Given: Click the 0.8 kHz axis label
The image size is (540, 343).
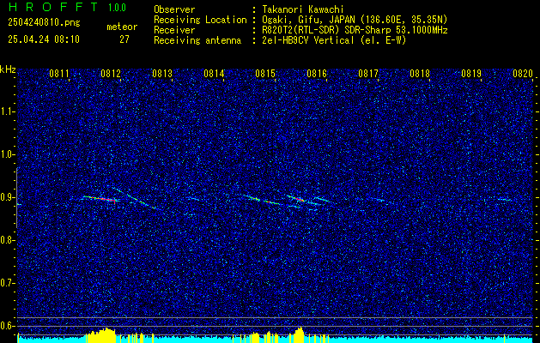Looking at the screenshot, I should [8, 240].
